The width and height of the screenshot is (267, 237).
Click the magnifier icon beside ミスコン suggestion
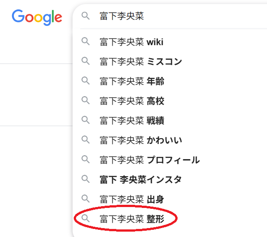point(85,61)
